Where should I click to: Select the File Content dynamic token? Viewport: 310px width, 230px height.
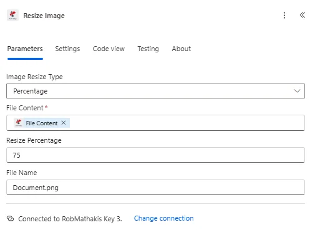click(x=42, y=123)
